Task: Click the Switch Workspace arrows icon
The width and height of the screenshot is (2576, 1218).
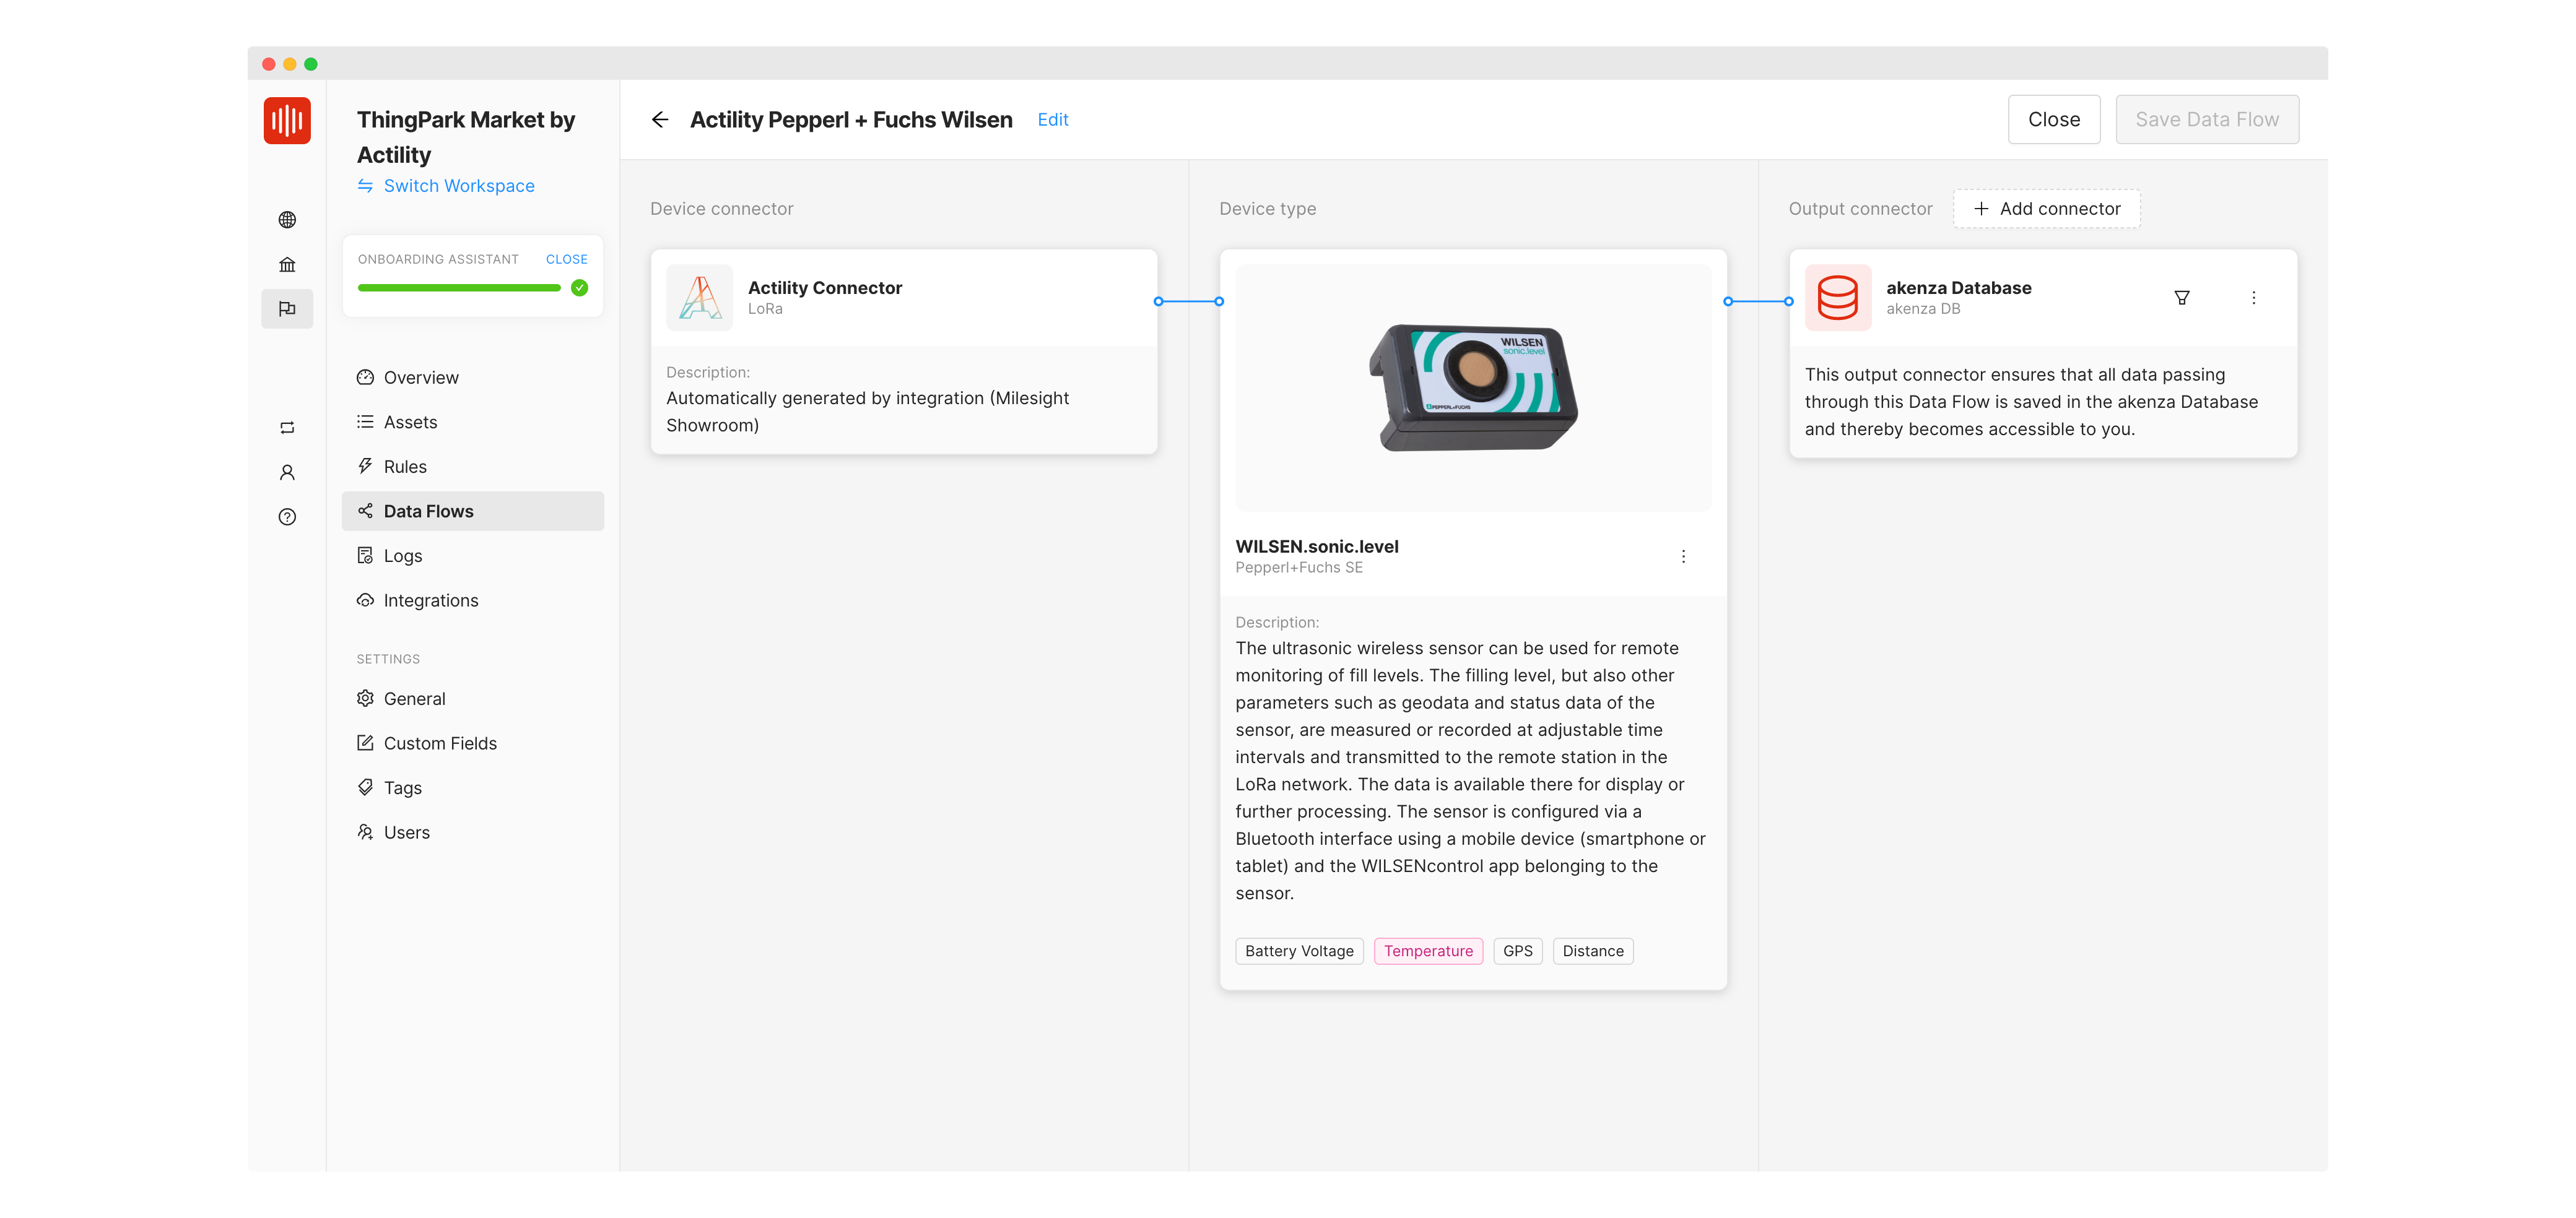Action: click(366, 186)
